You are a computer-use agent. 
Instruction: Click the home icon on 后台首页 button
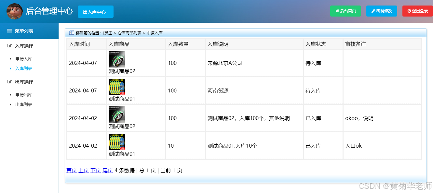click(337, 11)
